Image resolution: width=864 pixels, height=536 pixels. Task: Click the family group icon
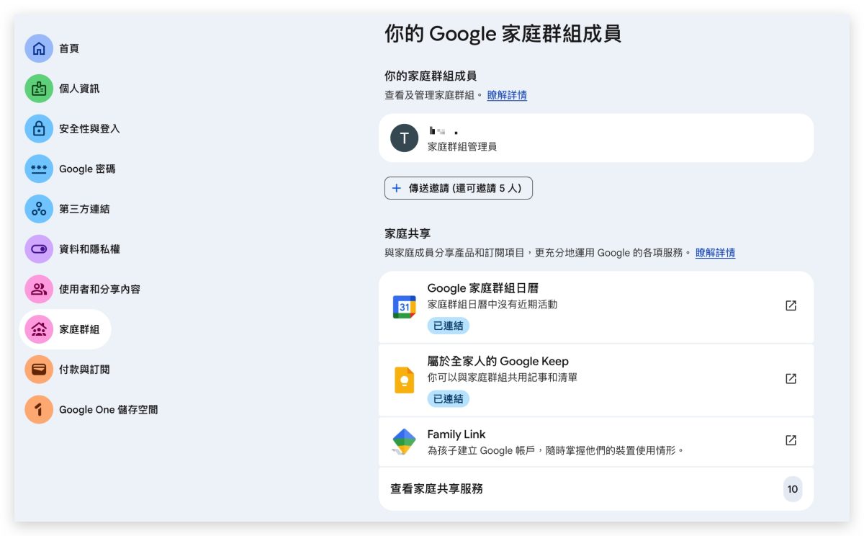[39, 329]
